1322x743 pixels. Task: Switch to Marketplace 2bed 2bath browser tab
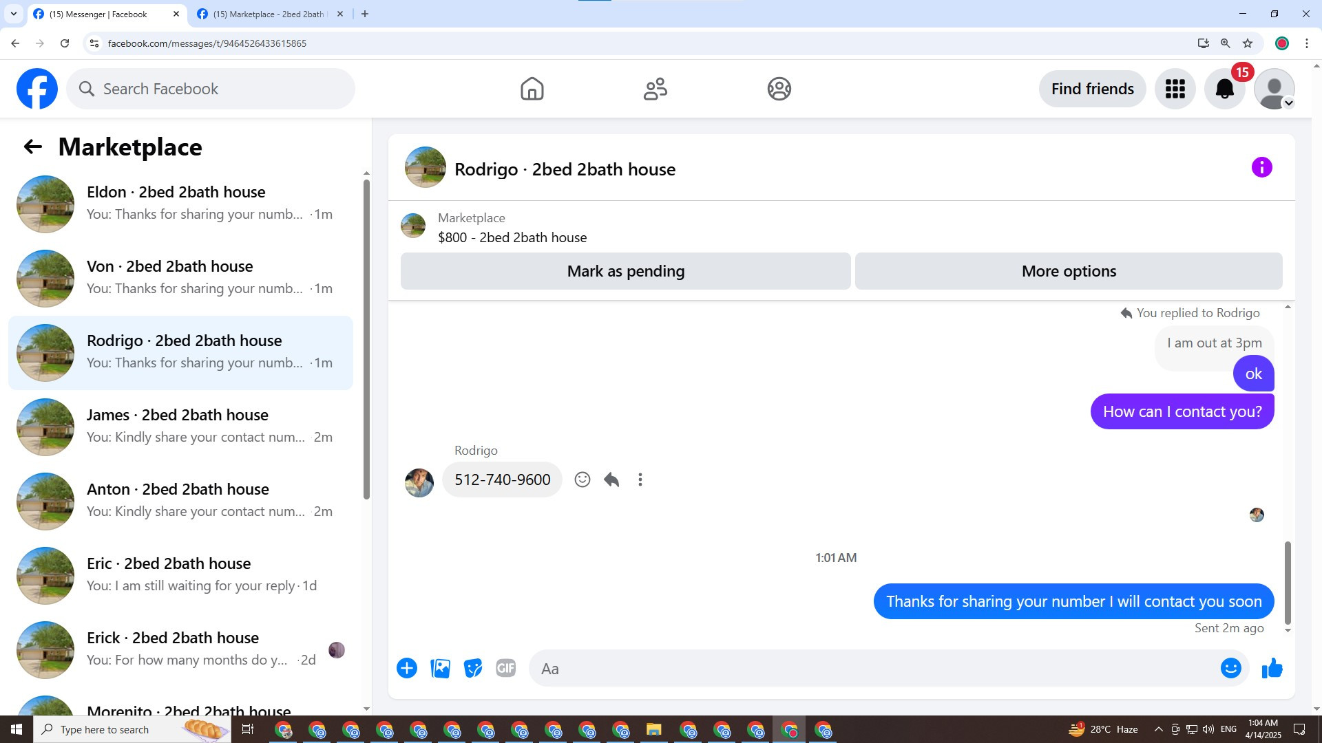[x=269, y=14]
